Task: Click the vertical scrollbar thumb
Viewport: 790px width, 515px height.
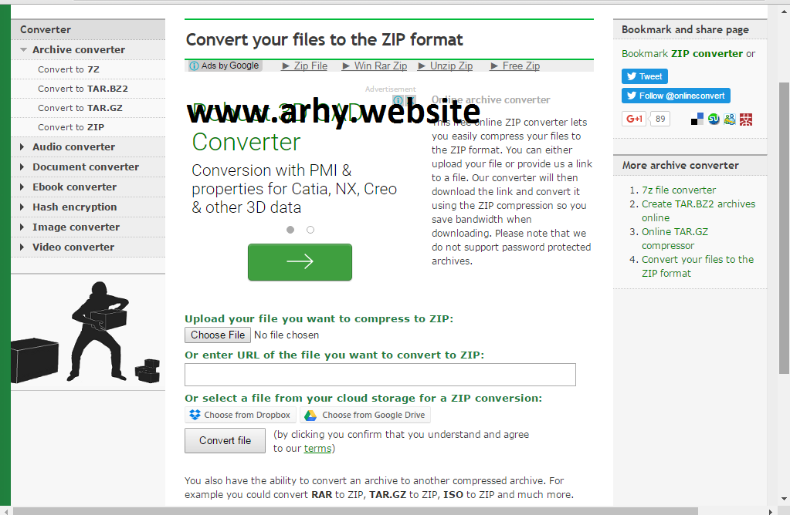Action: pyautogui.click(x=784, y=228)
